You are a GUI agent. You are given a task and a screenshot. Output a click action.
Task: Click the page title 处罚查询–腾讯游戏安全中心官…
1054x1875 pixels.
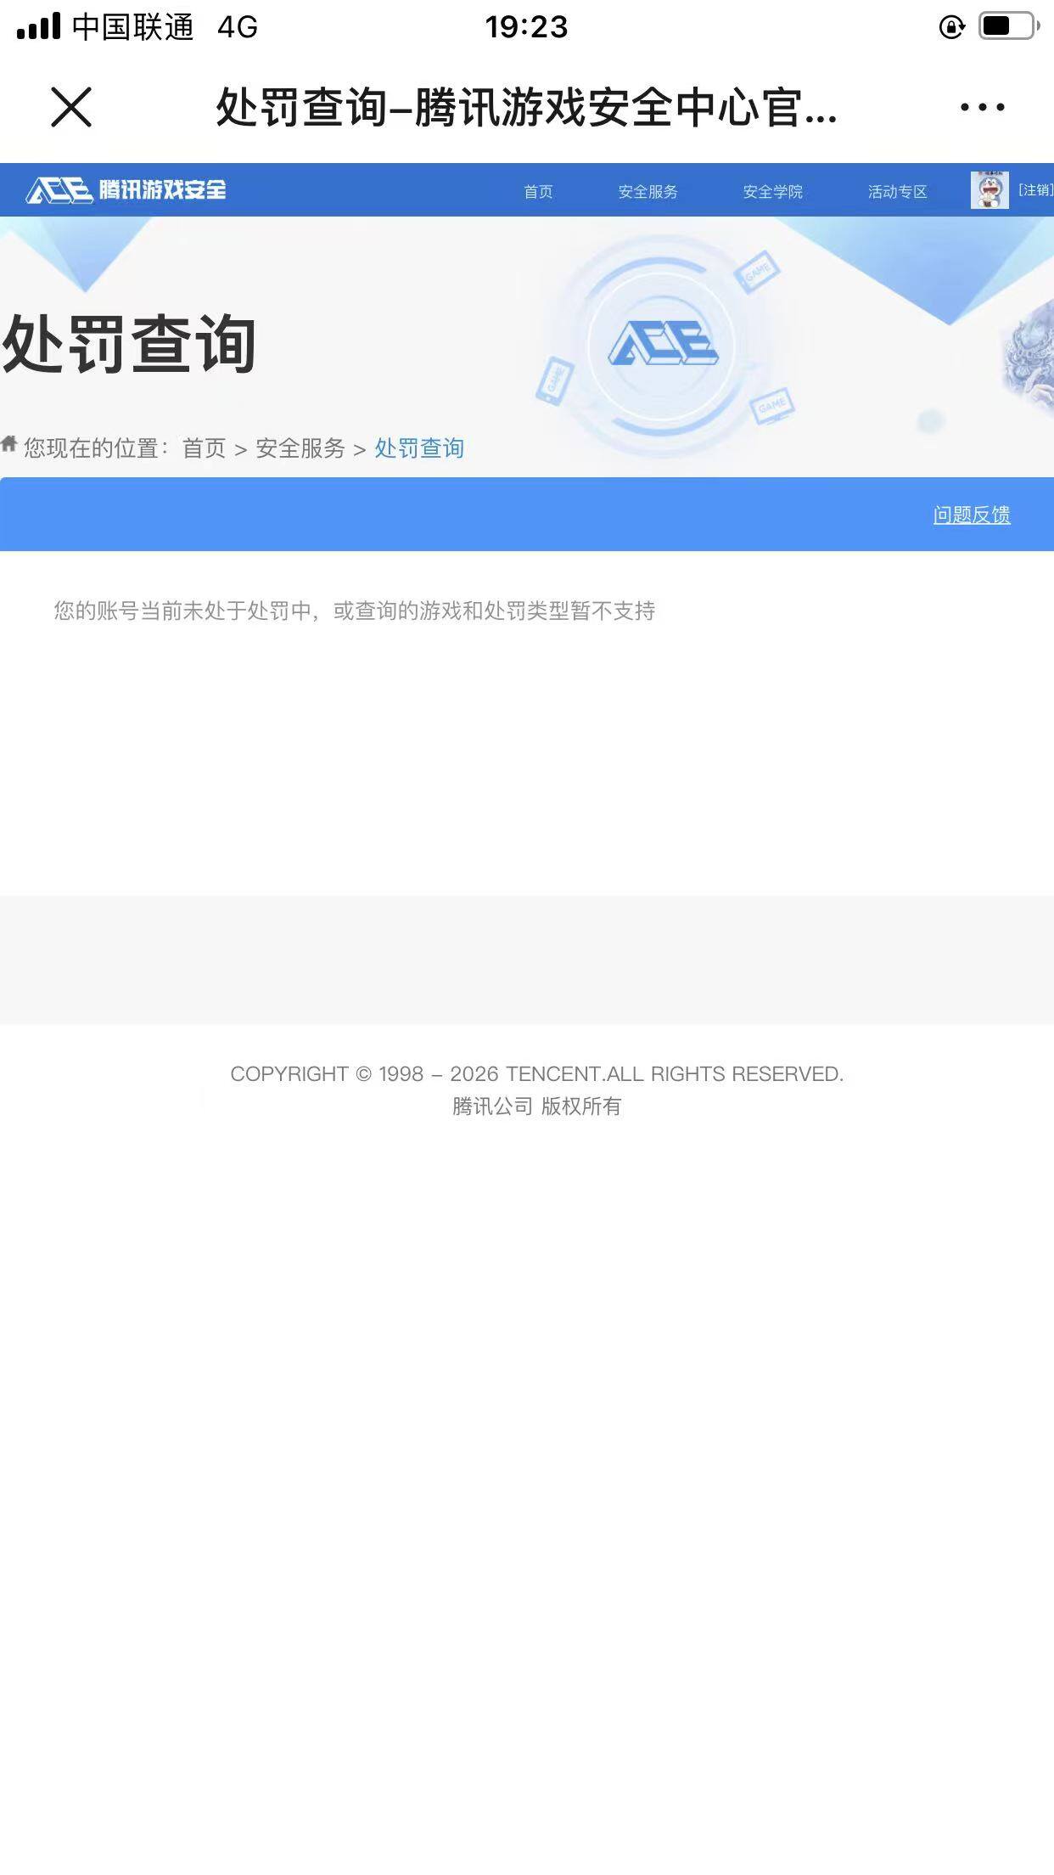click(x=527, y=108)
